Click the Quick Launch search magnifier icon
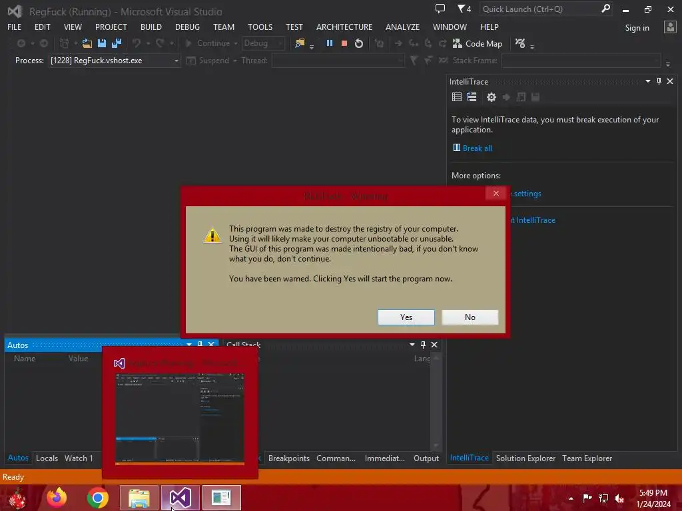Image resolution: width=682 pixels, height=511 pixels. point(605,9)
